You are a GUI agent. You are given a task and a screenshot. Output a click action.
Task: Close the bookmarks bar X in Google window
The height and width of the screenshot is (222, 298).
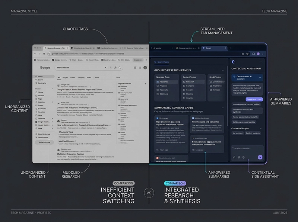coord(146,60)
